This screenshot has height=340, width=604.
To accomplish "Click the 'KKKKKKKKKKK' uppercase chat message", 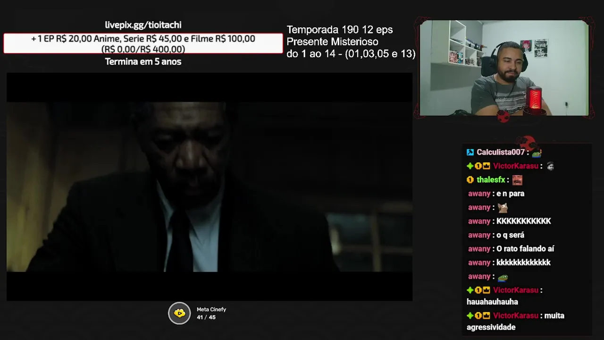I will point(524,221).
